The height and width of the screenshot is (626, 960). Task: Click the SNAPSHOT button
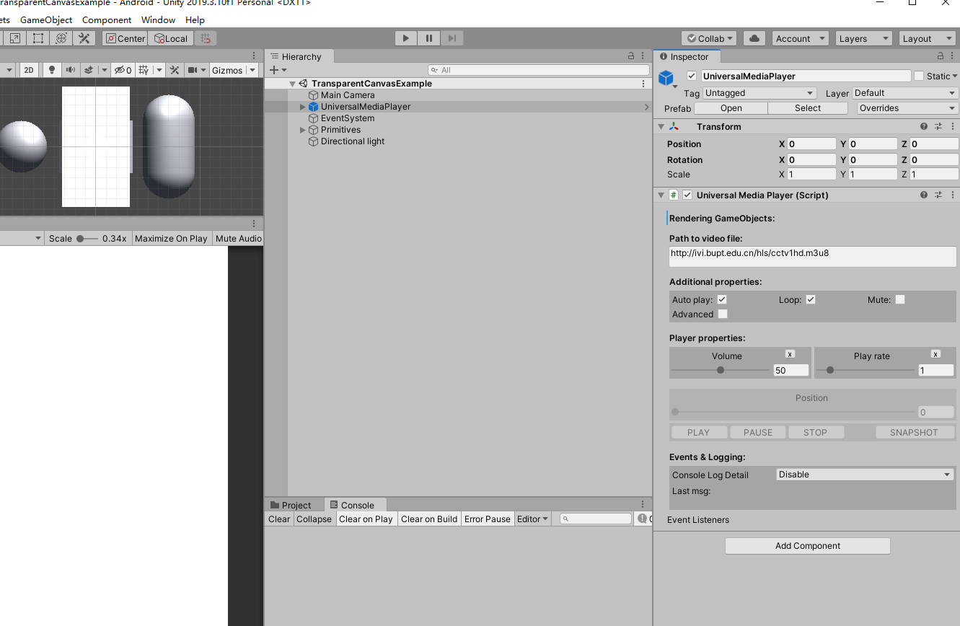tap(915, 432)
